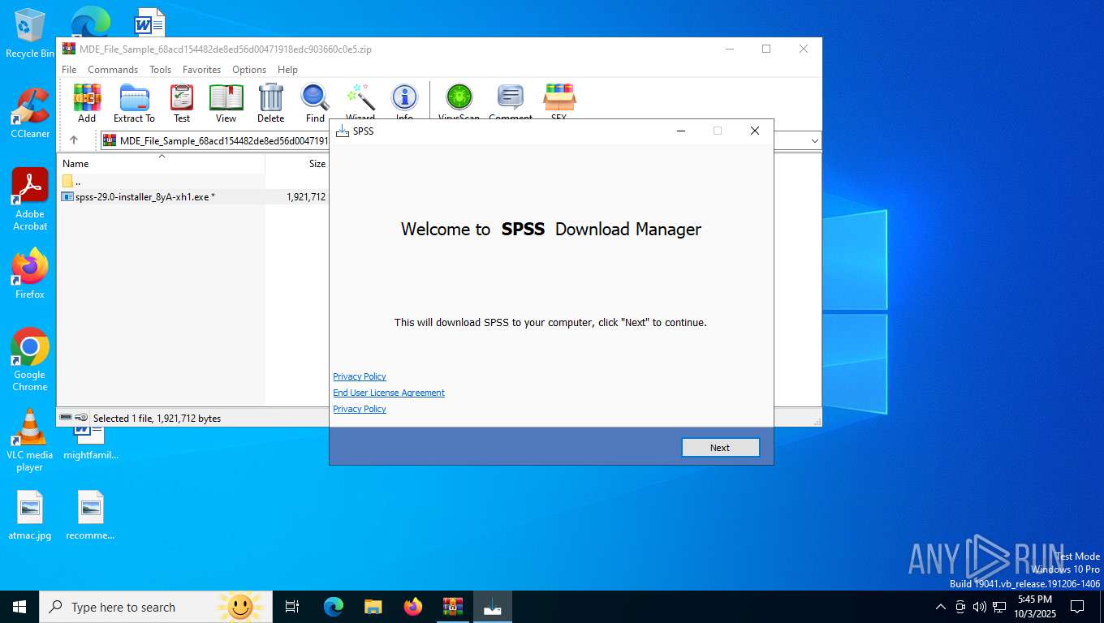
Task: Open the bottom Privacy Policy link
Action: (360, 409)
